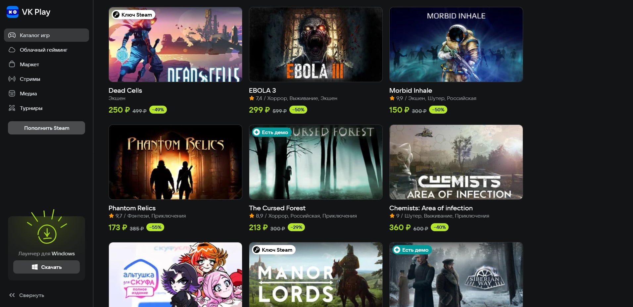Open the EBOLA 3 cover thumbnail

316,45
